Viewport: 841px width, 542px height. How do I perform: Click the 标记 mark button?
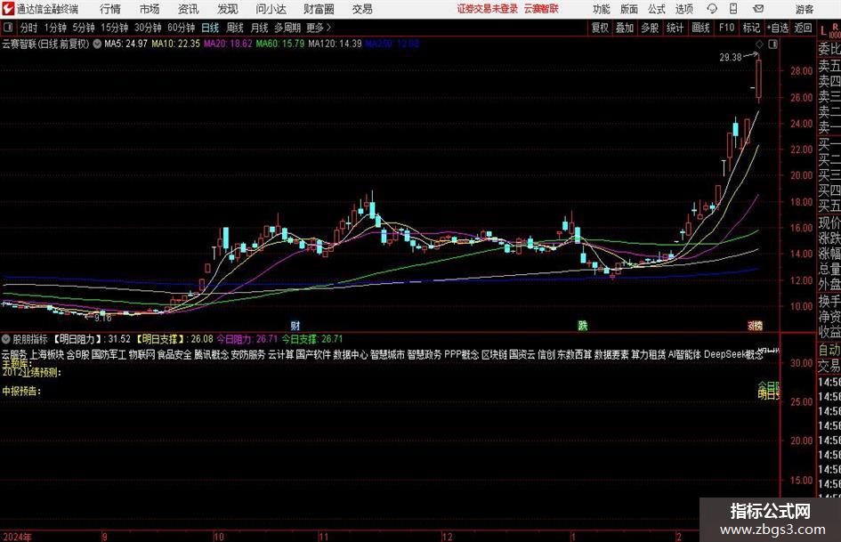click(751, 28)
